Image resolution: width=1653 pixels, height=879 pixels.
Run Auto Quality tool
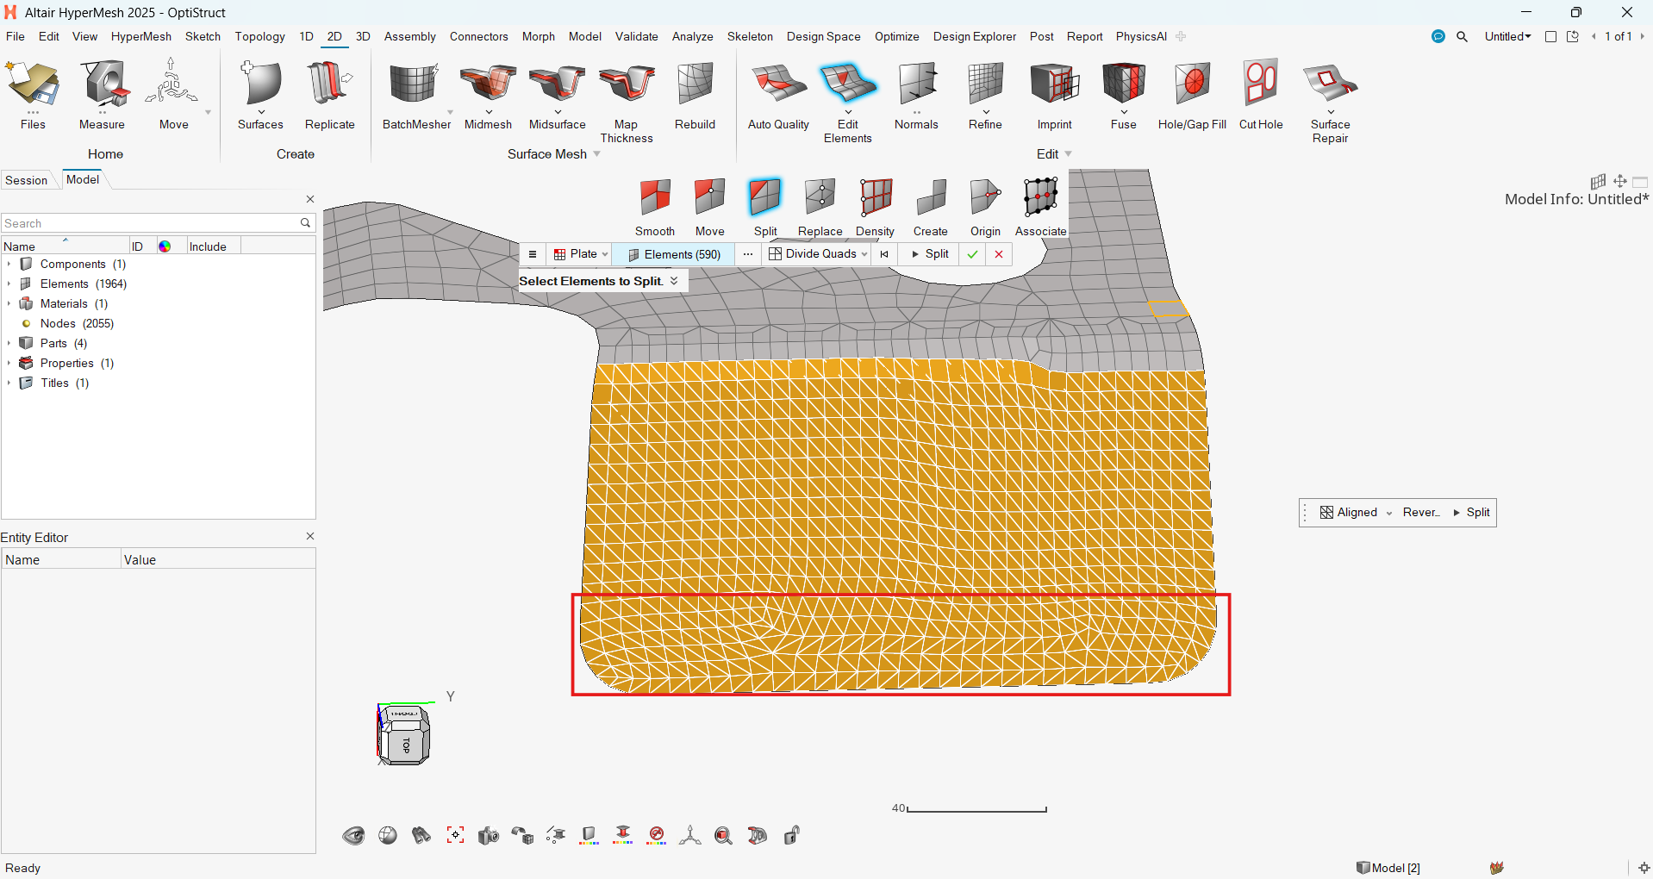pyautogui.click(x=778, y=95)
